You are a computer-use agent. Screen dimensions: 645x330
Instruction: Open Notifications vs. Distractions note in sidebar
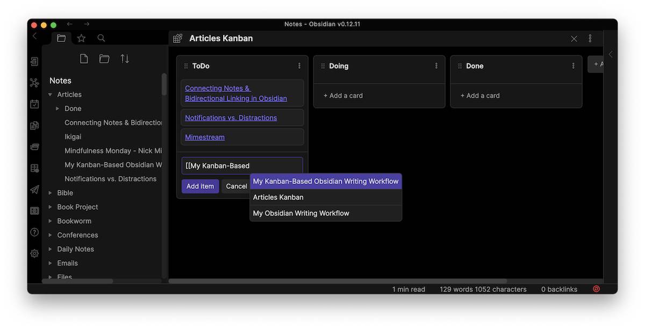[110, 179]
